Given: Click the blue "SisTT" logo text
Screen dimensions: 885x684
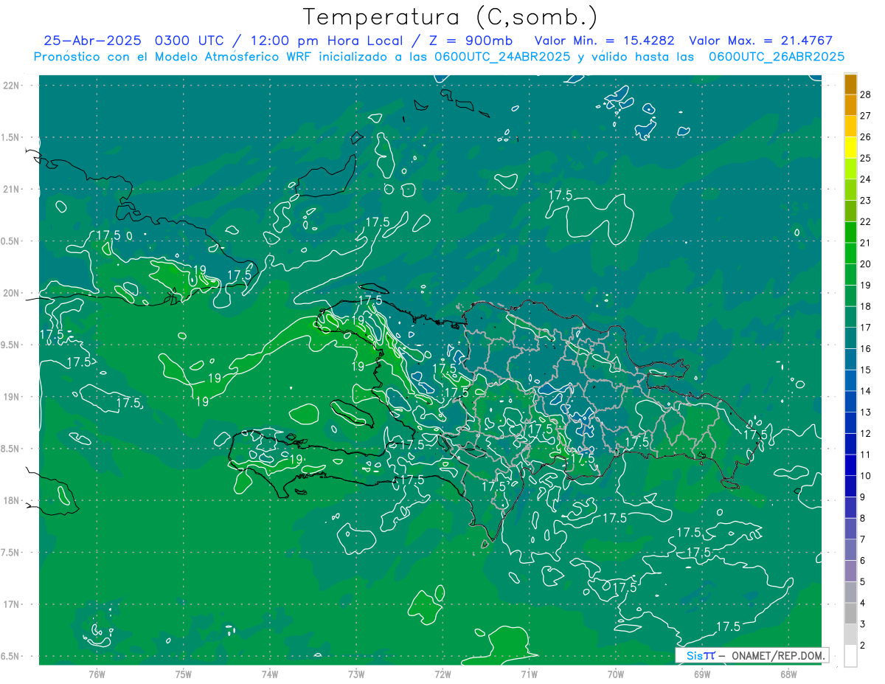Looking at the screenshot, I should tap(700, 655).
